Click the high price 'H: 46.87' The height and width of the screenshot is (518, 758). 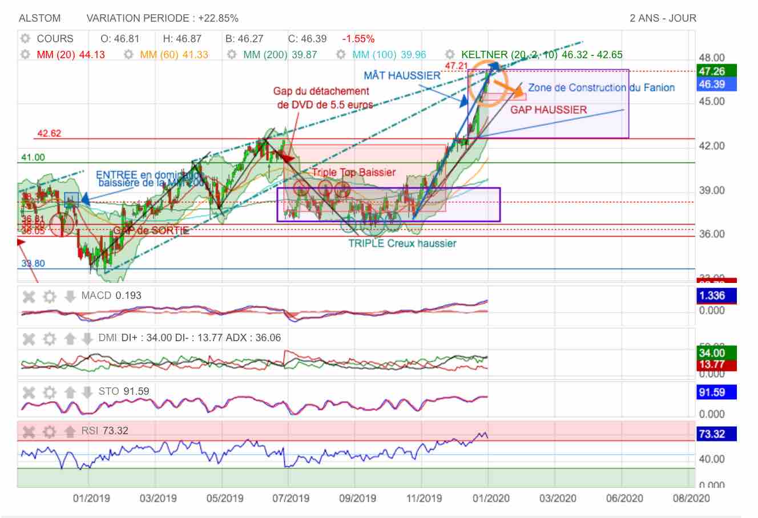(182, 39)
